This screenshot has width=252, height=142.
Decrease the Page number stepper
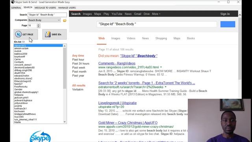39,26
